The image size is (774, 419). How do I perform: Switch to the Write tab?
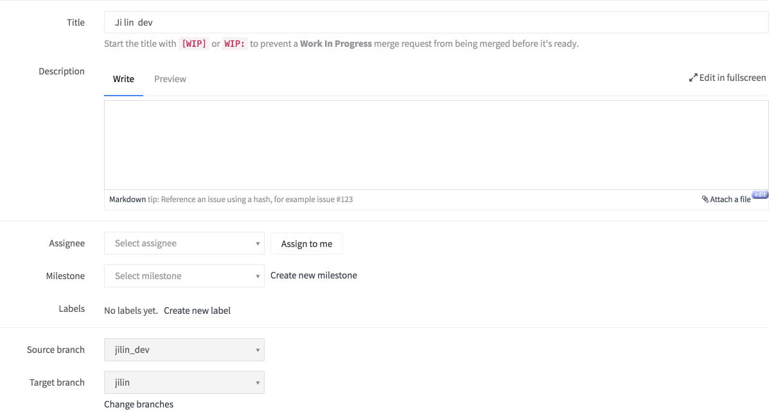(123, 79)
